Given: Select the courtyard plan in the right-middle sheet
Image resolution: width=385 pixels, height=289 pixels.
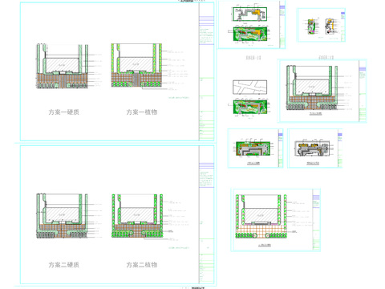Looking at the screenshot, I should pyautogui.click(x=312, y=88).
